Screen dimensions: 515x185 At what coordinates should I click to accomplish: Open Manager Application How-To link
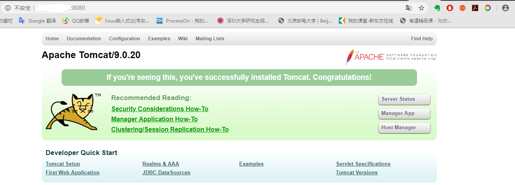[x=154, y=119]
